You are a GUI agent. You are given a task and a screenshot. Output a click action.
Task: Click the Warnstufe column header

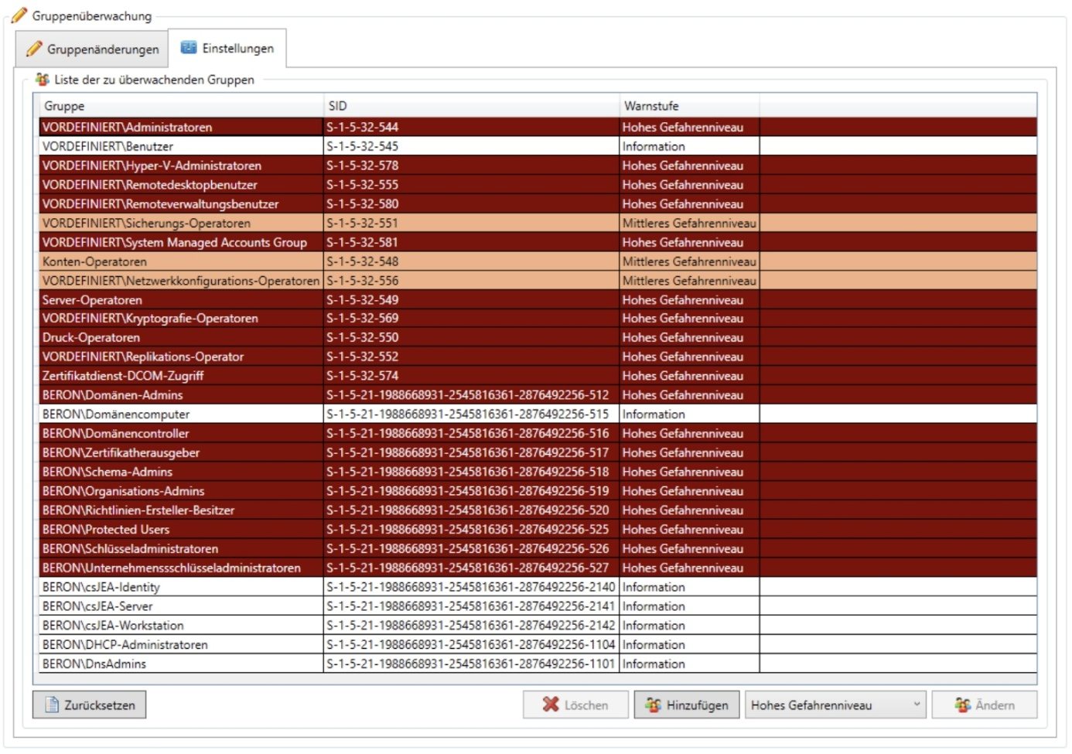point(688,106)
